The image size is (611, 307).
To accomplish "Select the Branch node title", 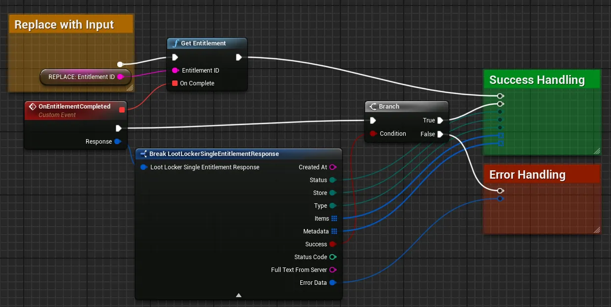I will (x=389, y=107).
